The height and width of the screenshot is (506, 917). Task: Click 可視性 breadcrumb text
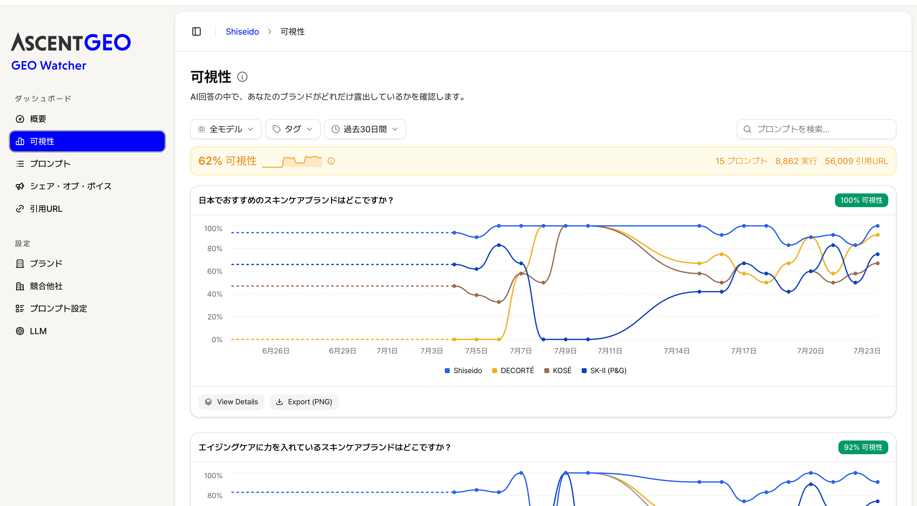pos(292,32)
